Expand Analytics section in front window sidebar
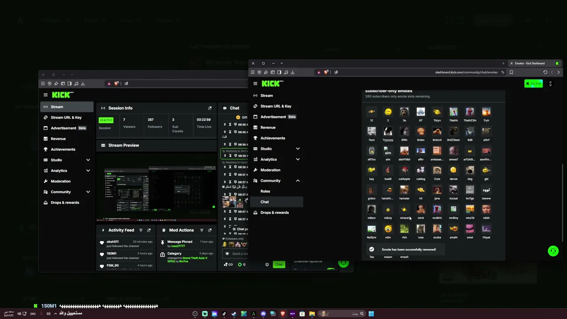Image resolution: width=567 pixels, height=319 pixels. tap(298, 159)
